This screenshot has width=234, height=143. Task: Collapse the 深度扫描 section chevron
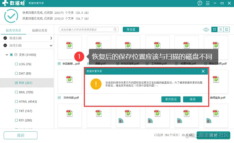[51, 46]
